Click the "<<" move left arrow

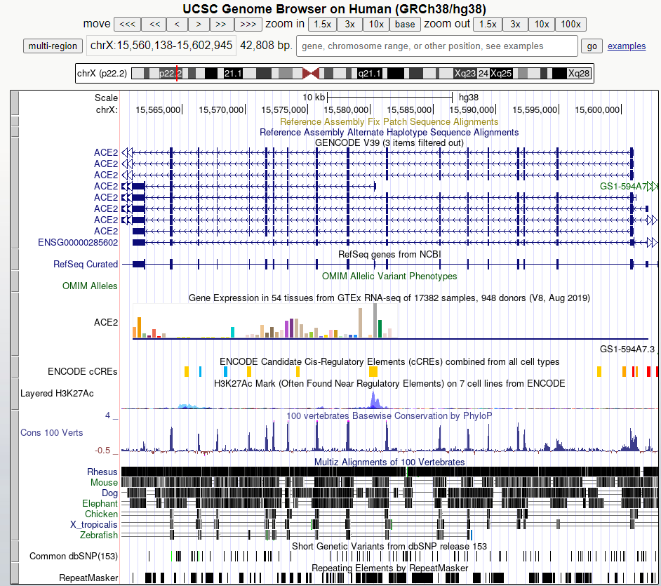coord(154,24)
